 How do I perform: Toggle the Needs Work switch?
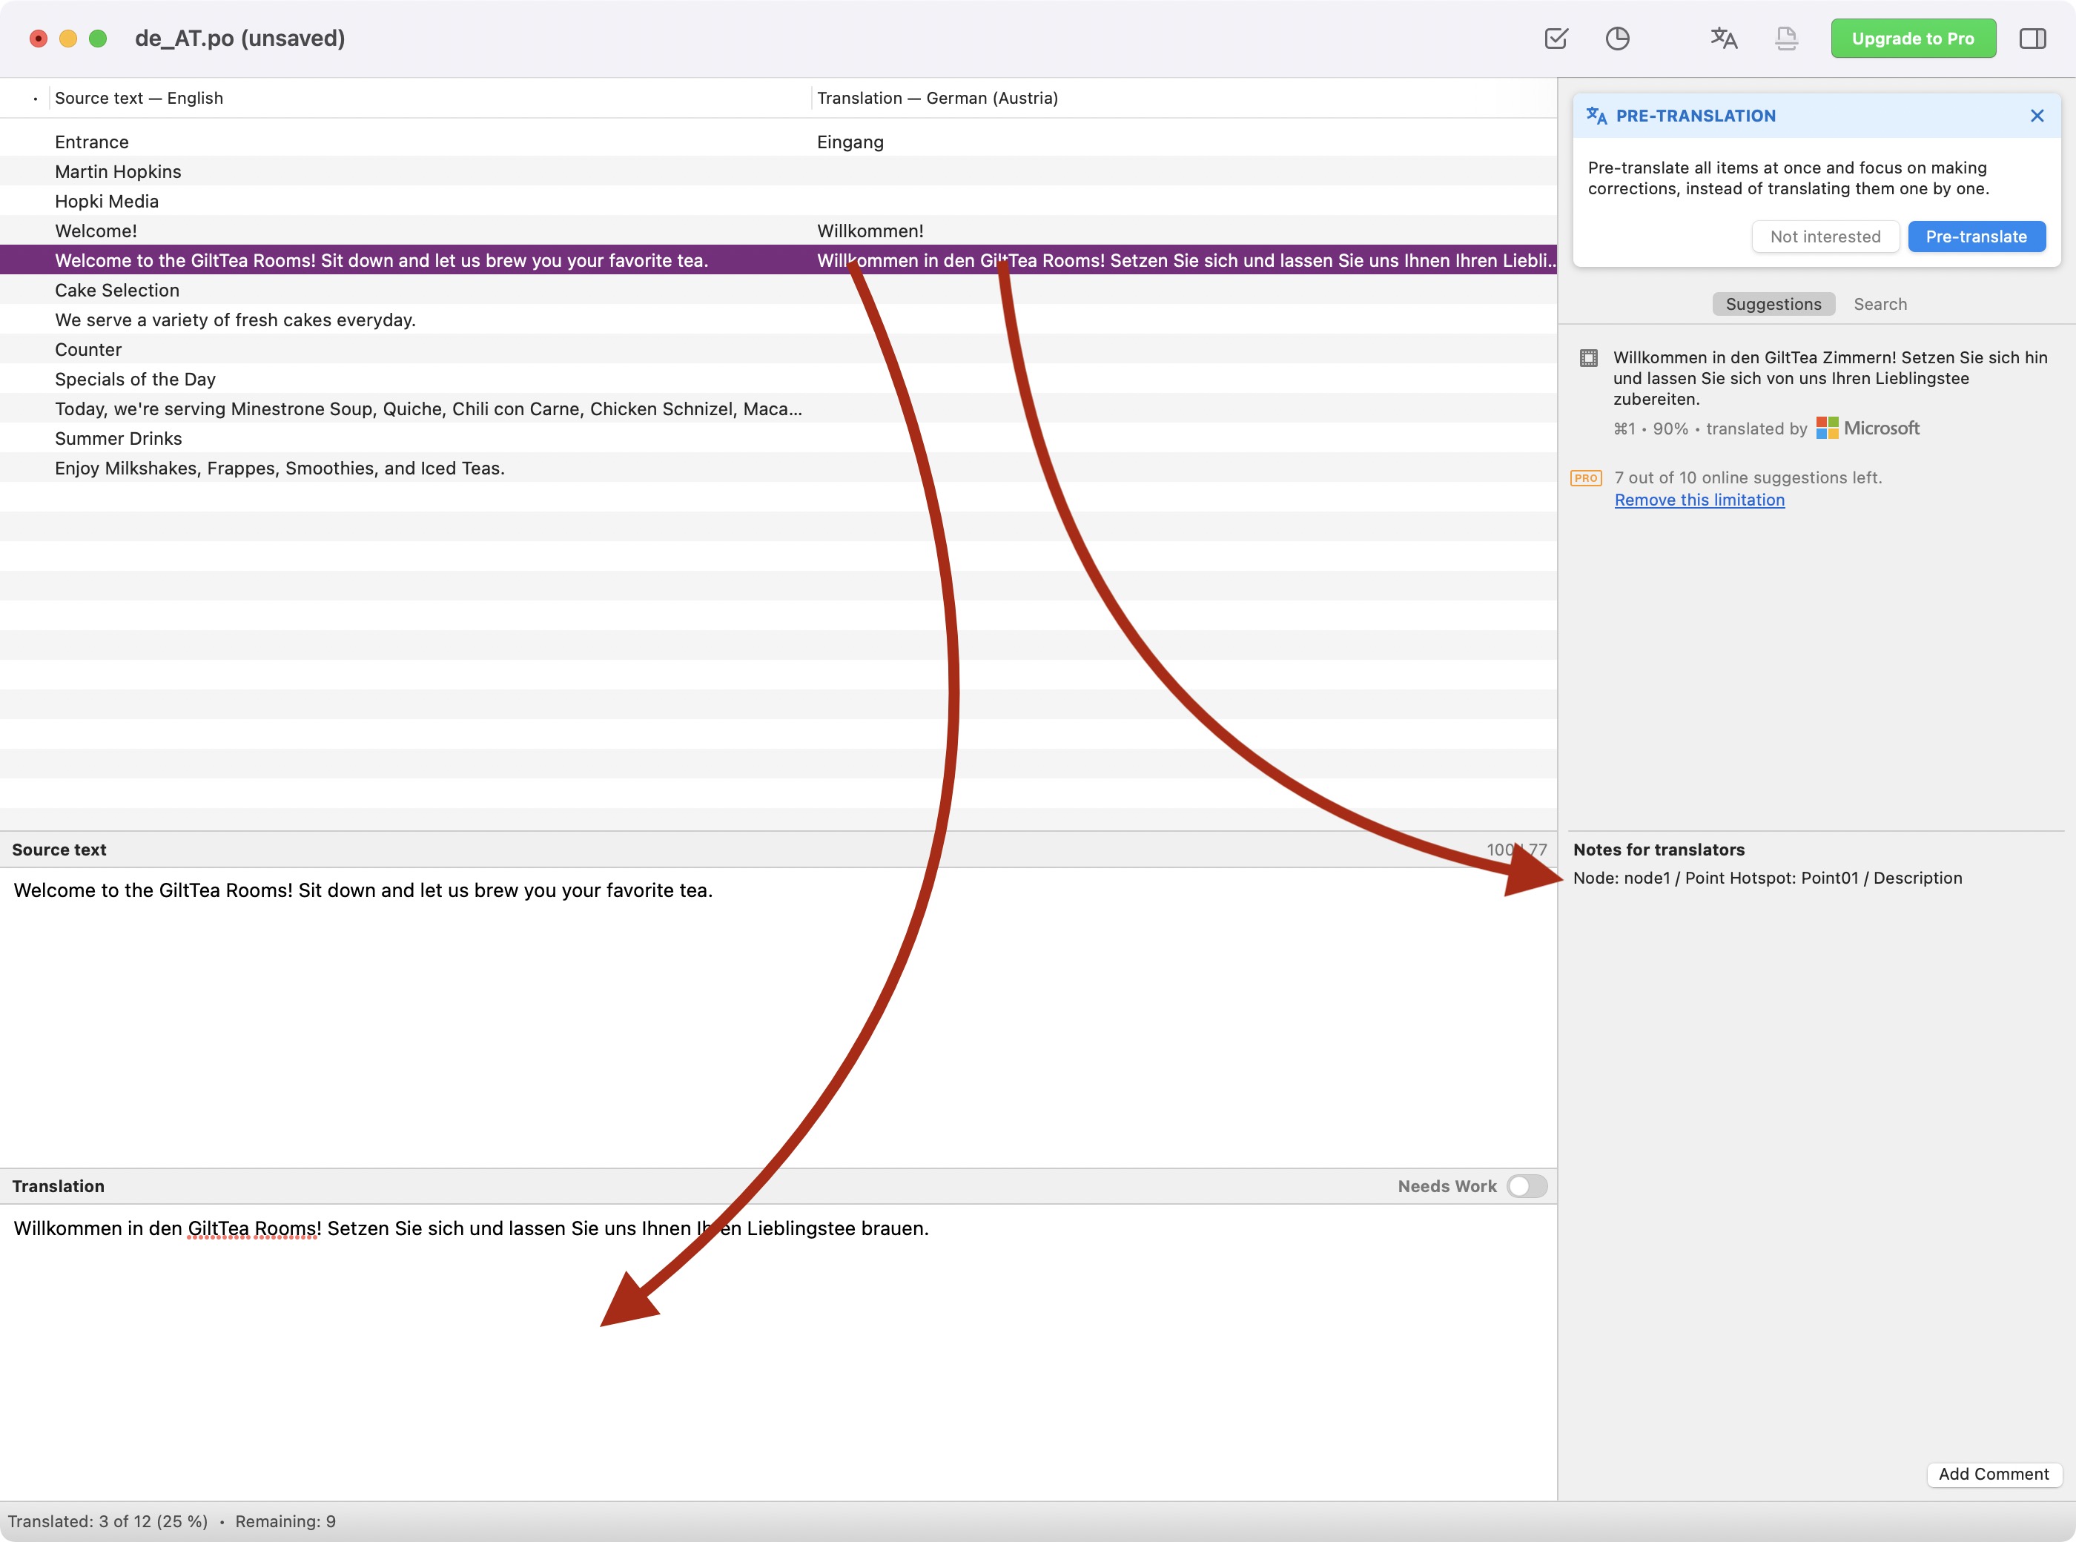[1526, 1186]
